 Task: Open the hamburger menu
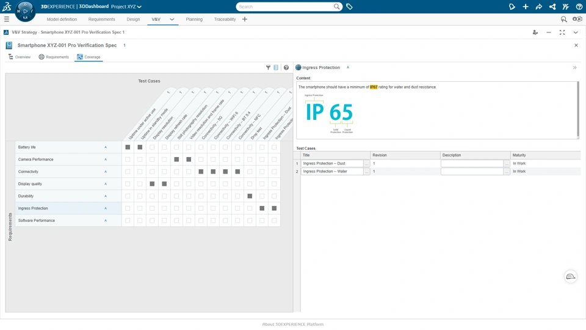tap(6, 19)
